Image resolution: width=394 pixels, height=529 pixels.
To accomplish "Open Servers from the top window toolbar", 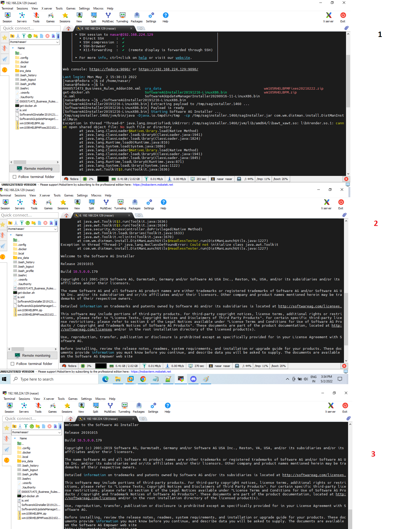I will click(x=22, y=17).
